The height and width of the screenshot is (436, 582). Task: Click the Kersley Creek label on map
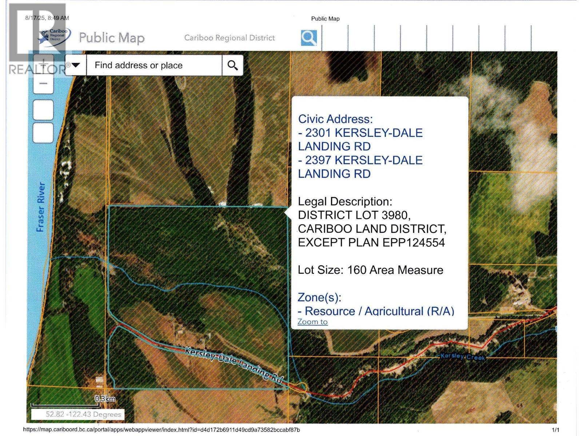coord(463,357)
